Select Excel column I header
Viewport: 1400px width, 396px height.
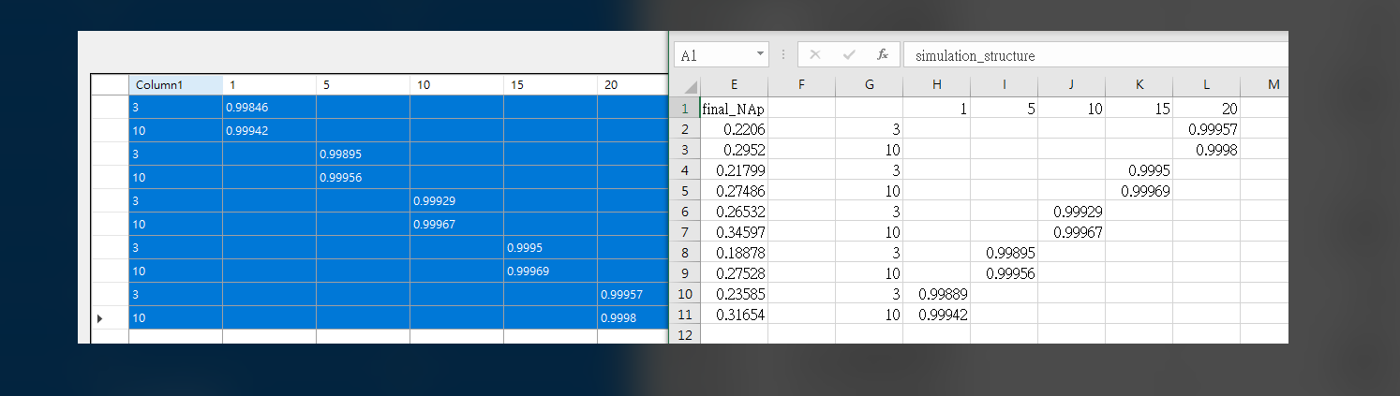[x=1004, y=85]
